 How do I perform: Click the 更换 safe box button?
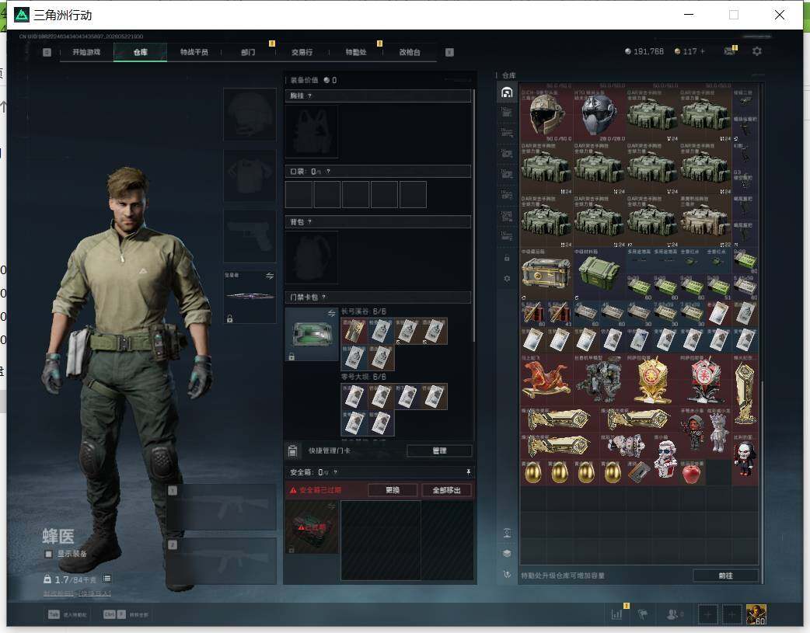coord(393,490)
